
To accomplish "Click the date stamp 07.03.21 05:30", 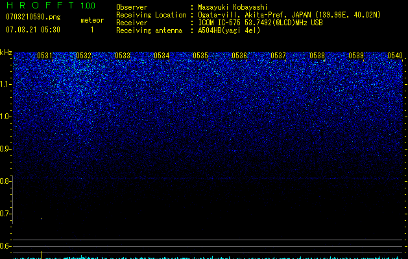I will [33, 30].
